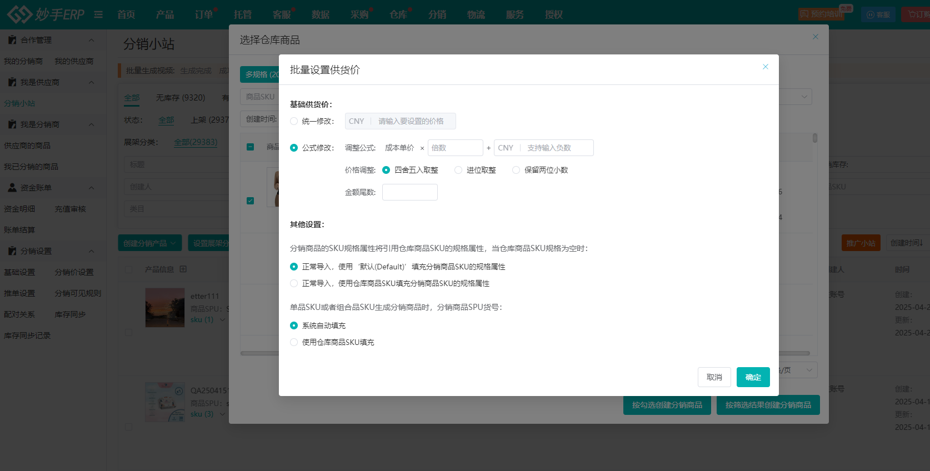Select the 多规格 tab in warehouse dialog
The width and height of the screenshot is (930, 471).
[259, 74]
